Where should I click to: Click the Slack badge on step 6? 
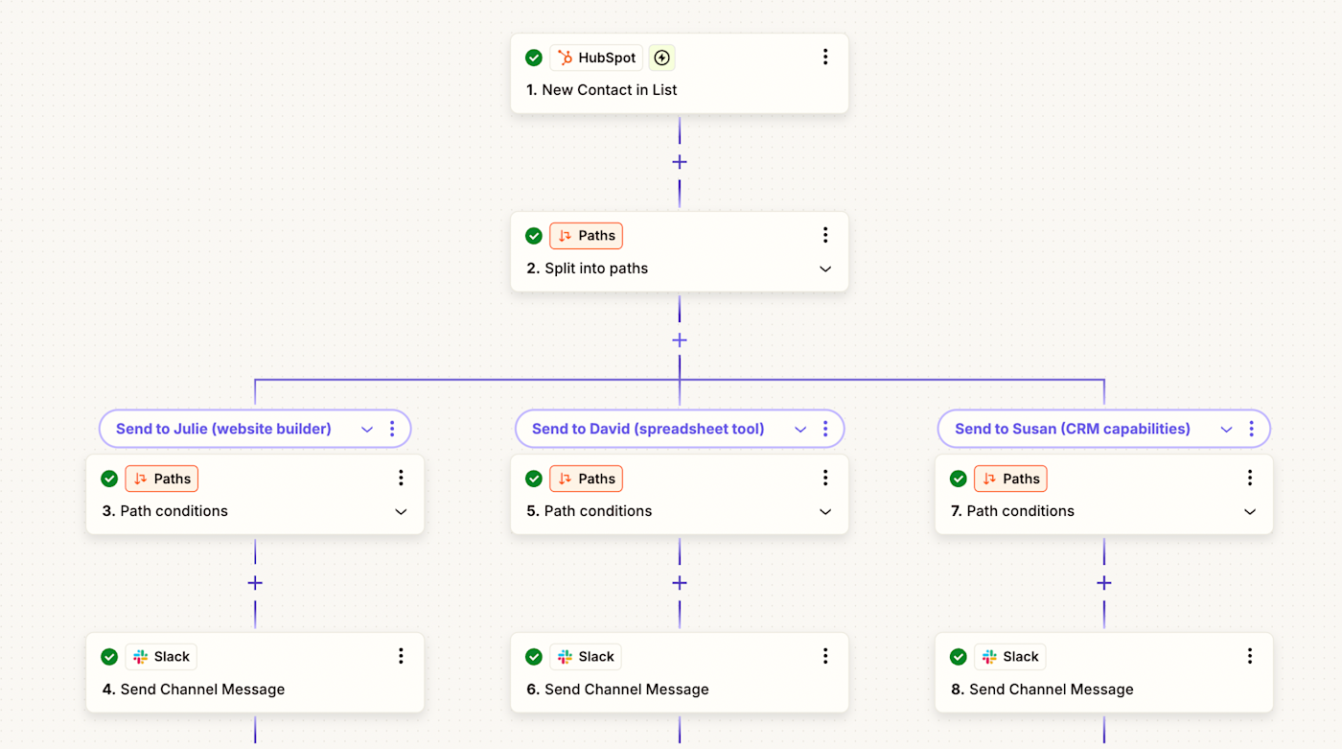click(586, 657)
